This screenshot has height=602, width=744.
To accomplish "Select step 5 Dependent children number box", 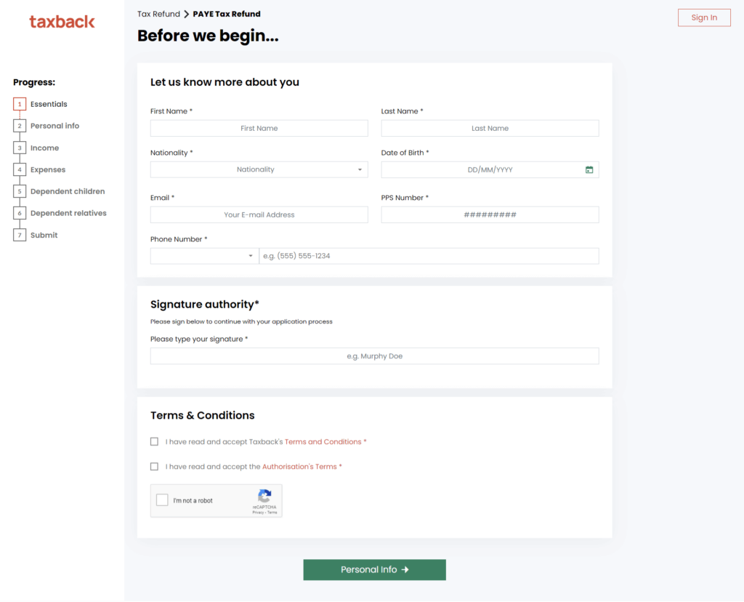I will point(20,192).
